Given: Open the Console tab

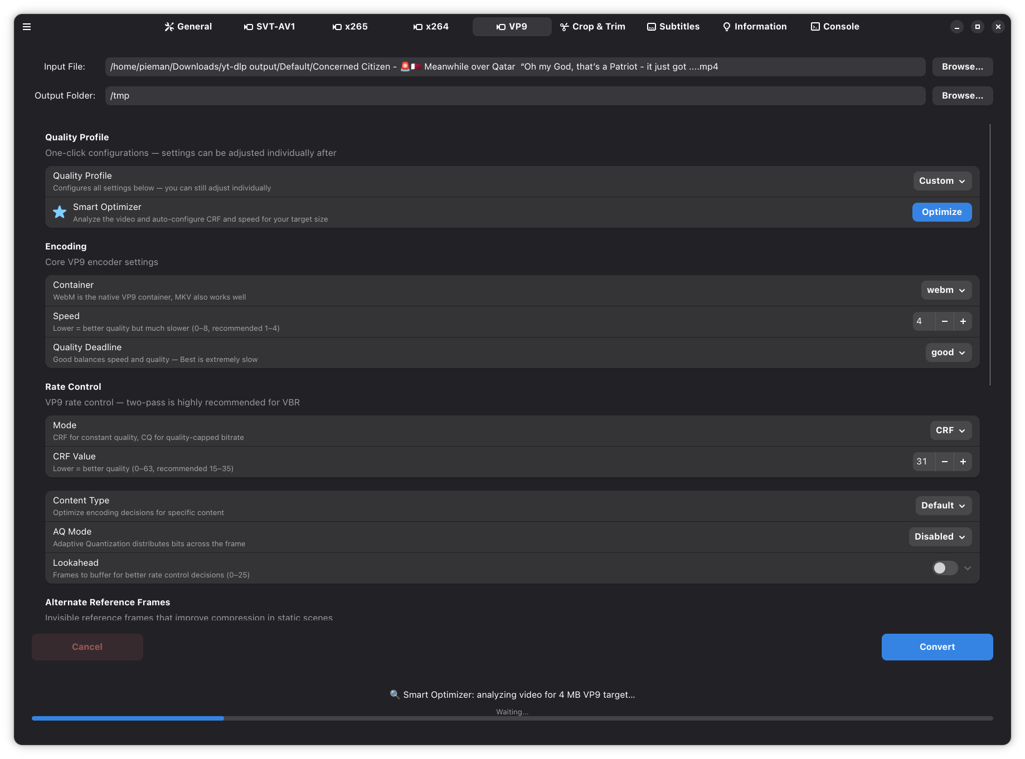Looking at the screenshot, I should coord(835,27).
